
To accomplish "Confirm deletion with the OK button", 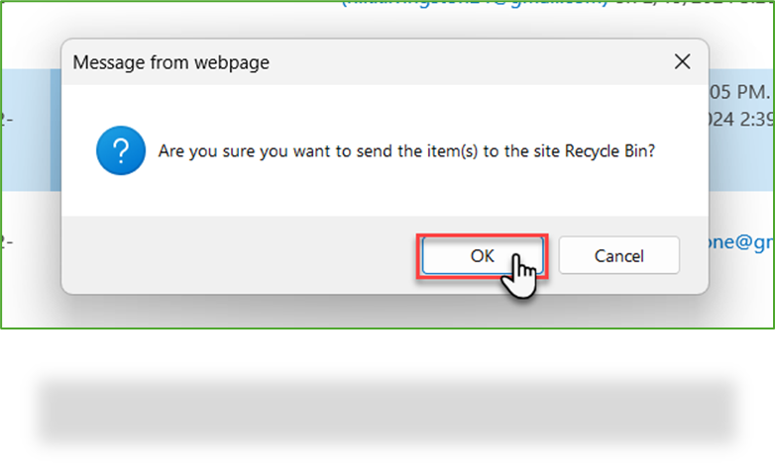I will 483,255.
